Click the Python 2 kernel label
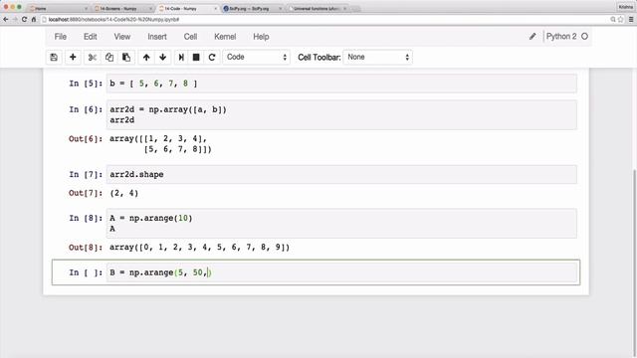This screenshot has height=358, width=637. point(561,37)
